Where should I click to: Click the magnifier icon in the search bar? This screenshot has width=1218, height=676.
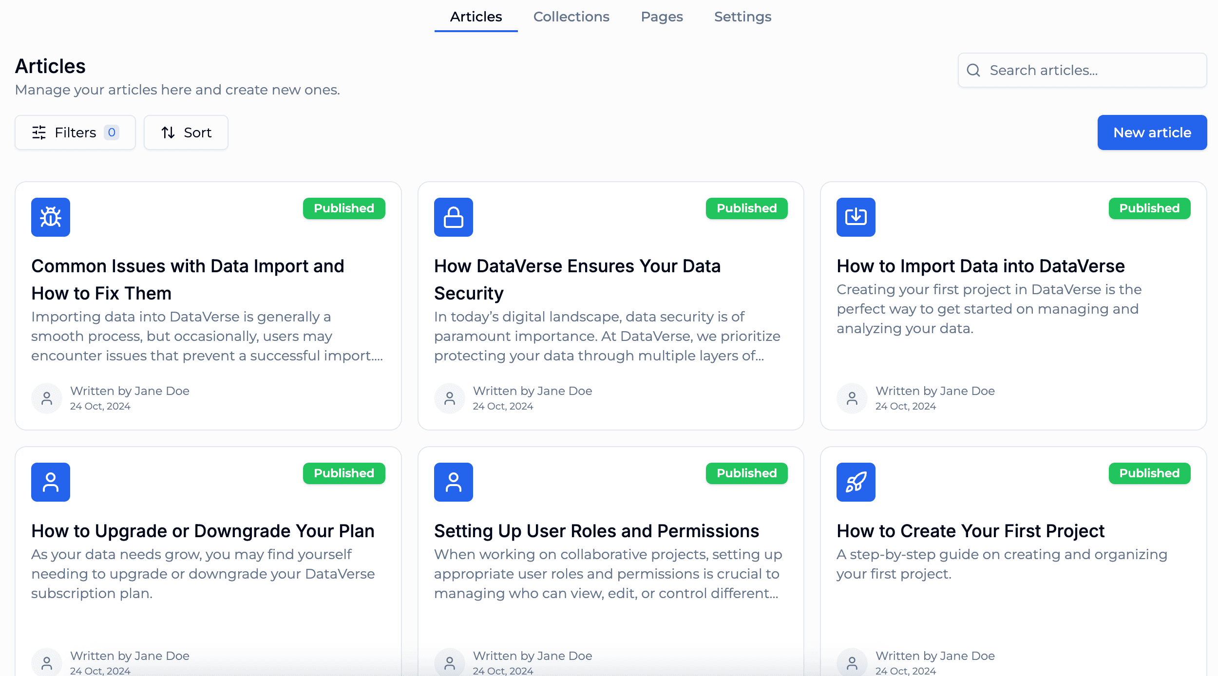pos(973,70)
